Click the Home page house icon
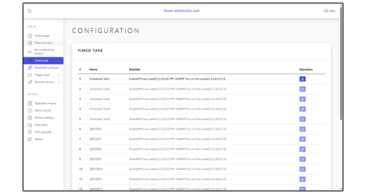 pos(30,36)
